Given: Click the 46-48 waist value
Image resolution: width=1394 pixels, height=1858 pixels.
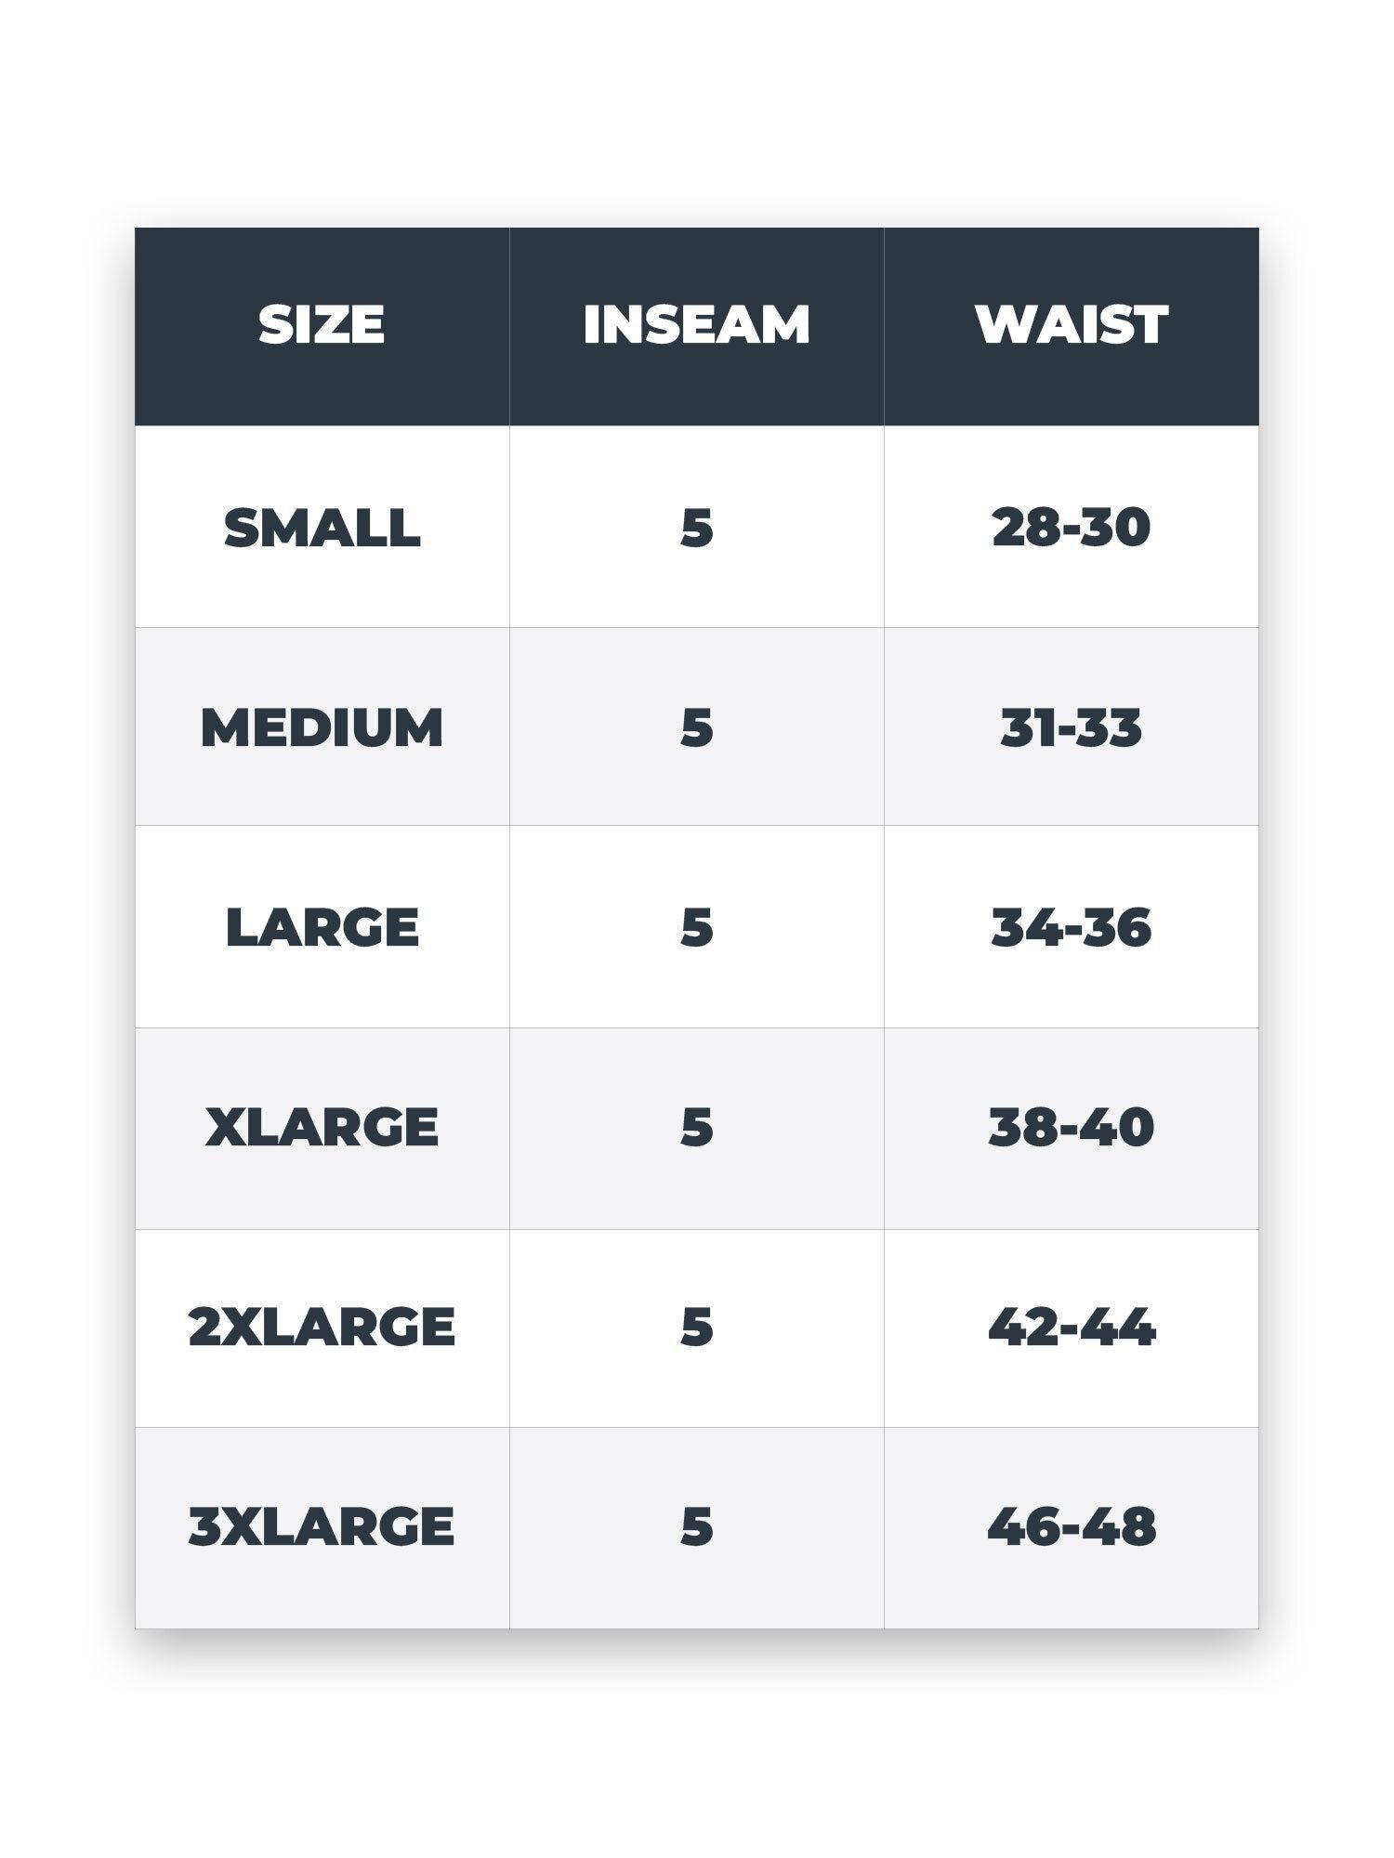Looking at the screenshot, I should (1071, 1526).
